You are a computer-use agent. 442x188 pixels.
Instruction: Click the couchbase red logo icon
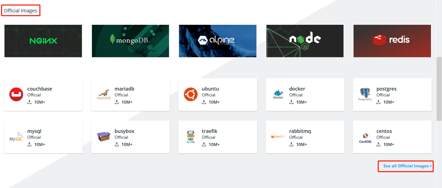pyautogui.click(x=16, y=94)
